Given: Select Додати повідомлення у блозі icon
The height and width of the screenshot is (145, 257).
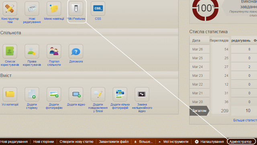Looking at the screenshot, I should pos(98,94).
